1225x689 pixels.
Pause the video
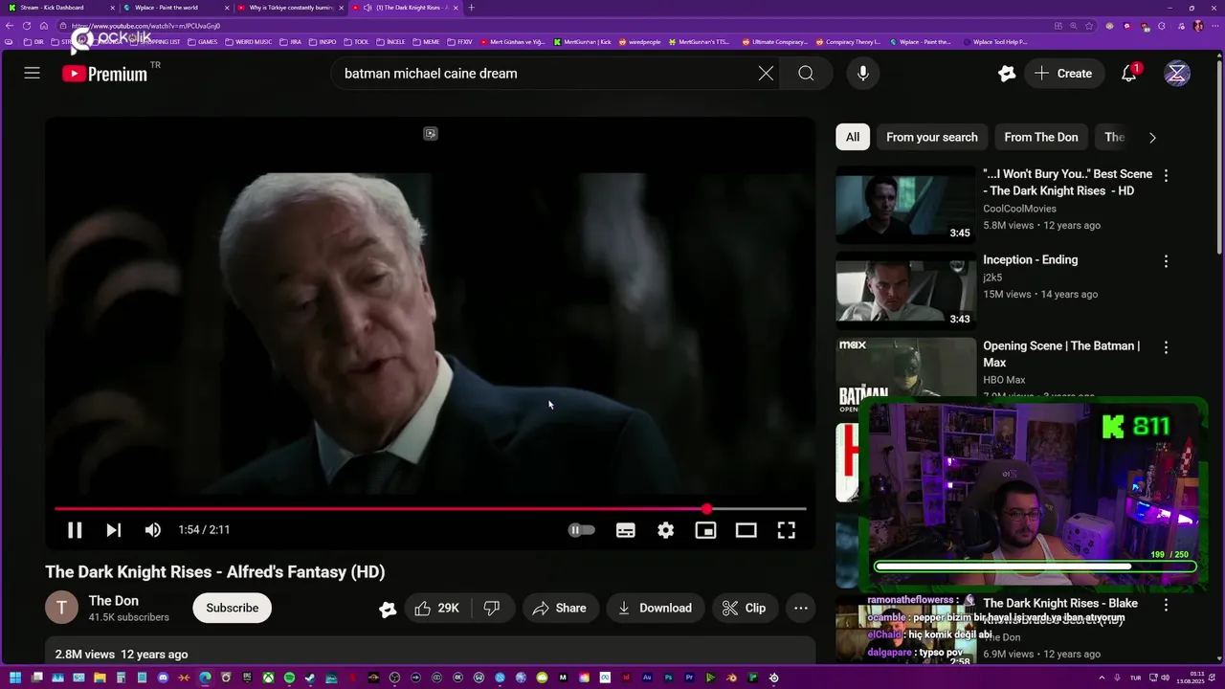(x=74, y=530)
